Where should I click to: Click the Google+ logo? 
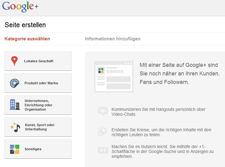(x=20, y=7)
